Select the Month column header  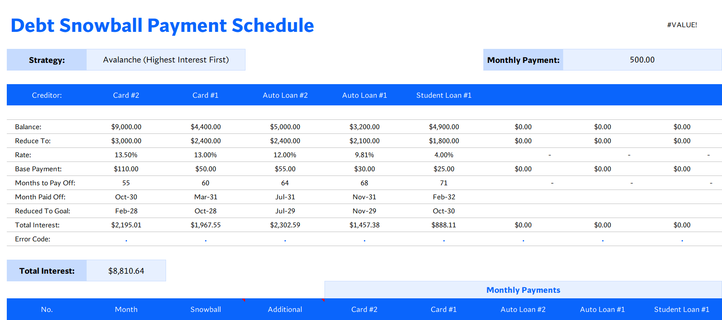click(126, 309)
